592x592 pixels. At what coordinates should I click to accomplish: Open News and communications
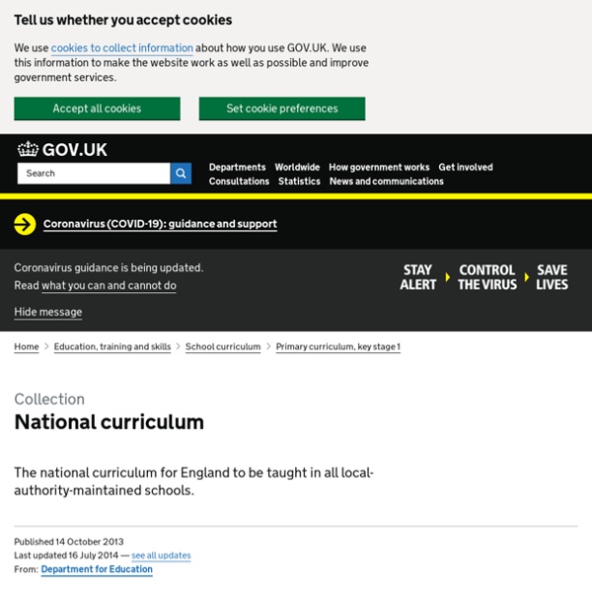(386, 182)
